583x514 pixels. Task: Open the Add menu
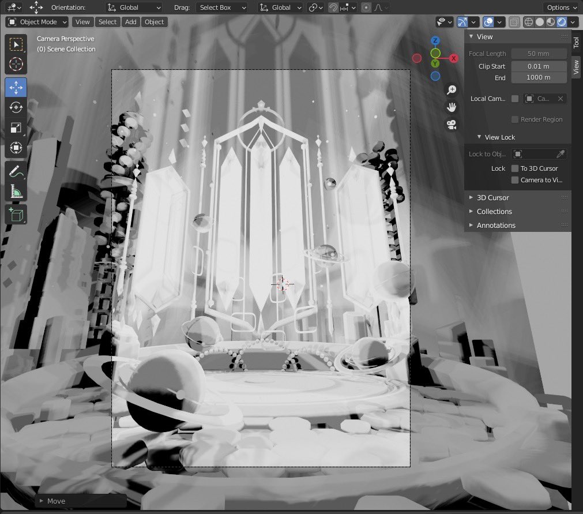130,22
